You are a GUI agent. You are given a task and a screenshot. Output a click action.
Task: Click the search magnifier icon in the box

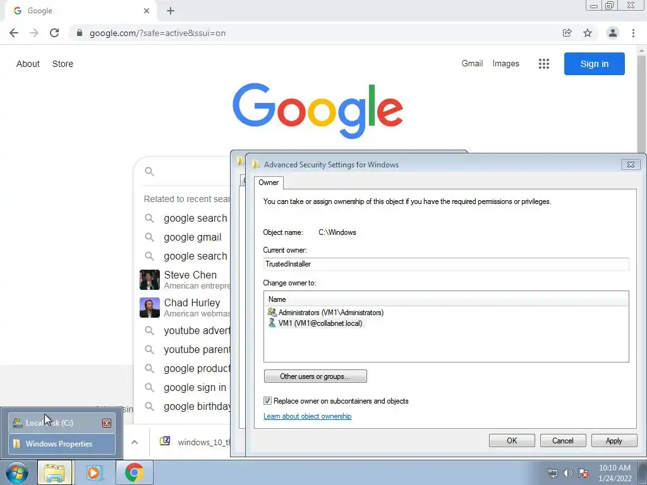pyautogui.click(x=149, y=172)
